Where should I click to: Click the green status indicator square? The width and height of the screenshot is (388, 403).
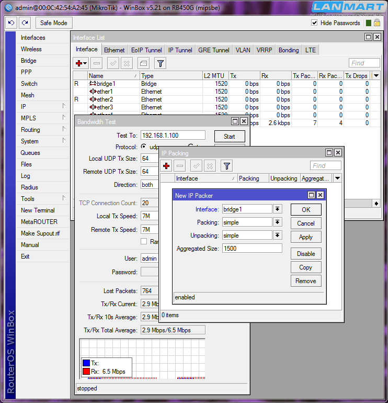pyautogui.click(x=369, y=23)
